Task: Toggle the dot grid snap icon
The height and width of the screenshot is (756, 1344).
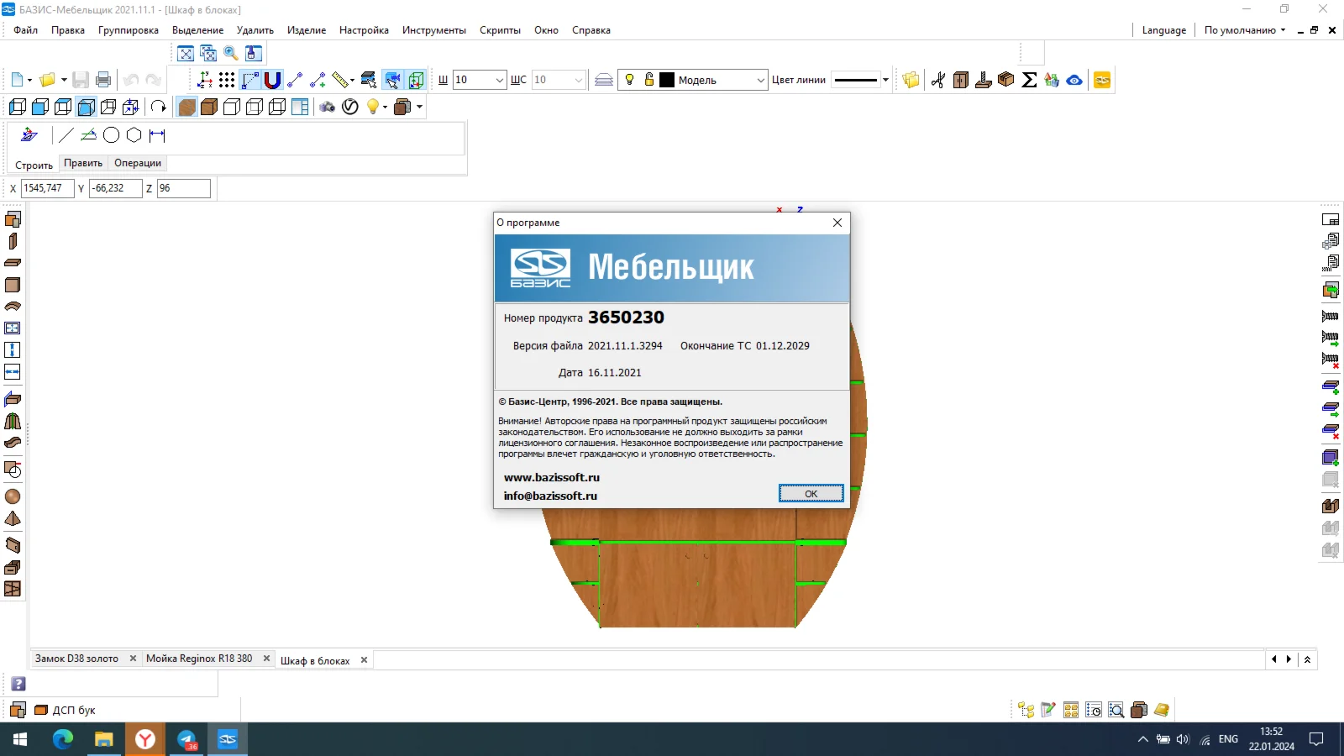Action: pyautogui.click(x=227, y=80)
